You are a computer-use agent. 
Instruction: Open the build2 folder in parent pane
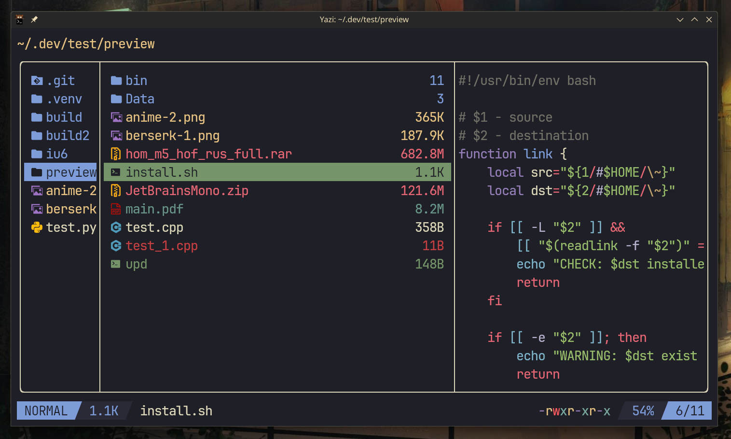pyautogui.click(x=67, y=136)
